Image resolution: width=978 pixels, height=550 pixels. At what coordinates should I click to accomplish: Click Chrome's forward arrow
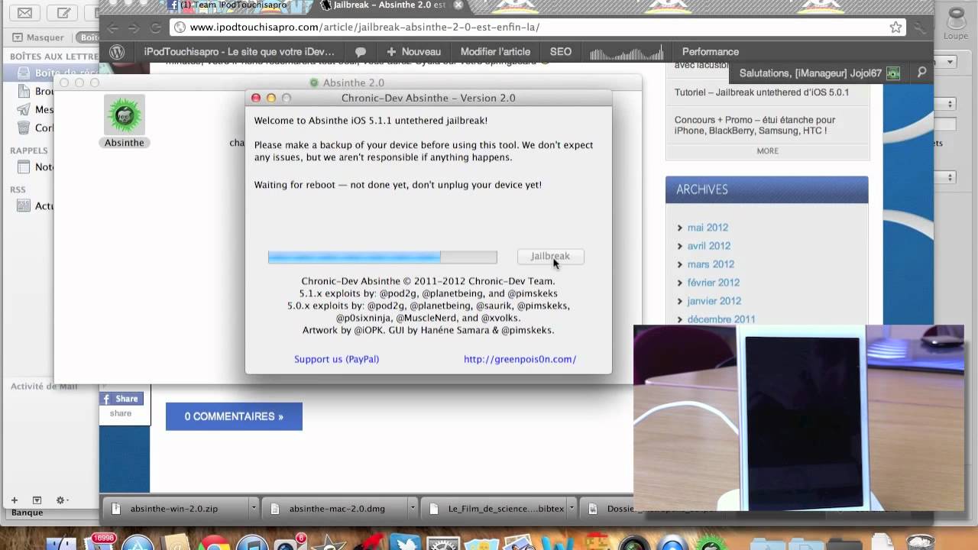point(134,27)
